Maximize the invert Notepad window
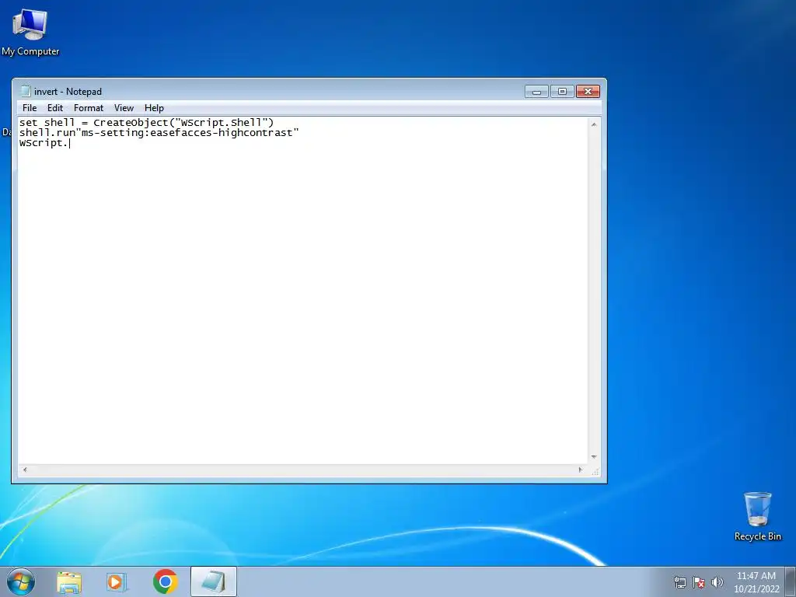 562,92
